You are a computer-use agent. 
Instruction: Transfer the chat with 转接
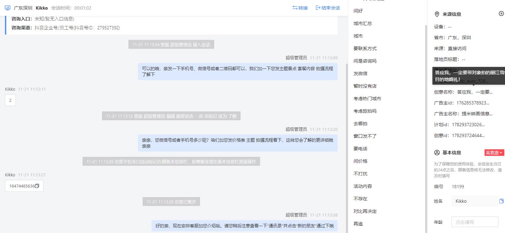(x=300, y=8)
